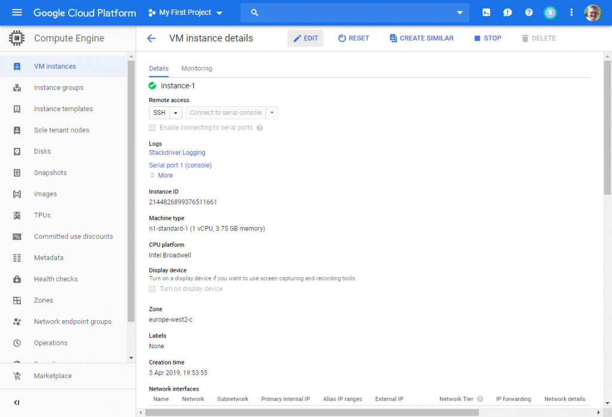Screen dimensions: 612x417
Task: Open the help question mark icon
Action: (x=529, y=13)
